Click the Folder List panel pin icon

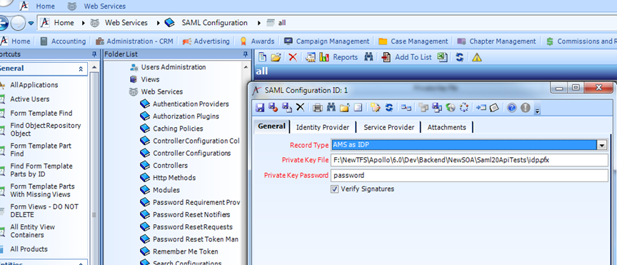tap(245, 54)
